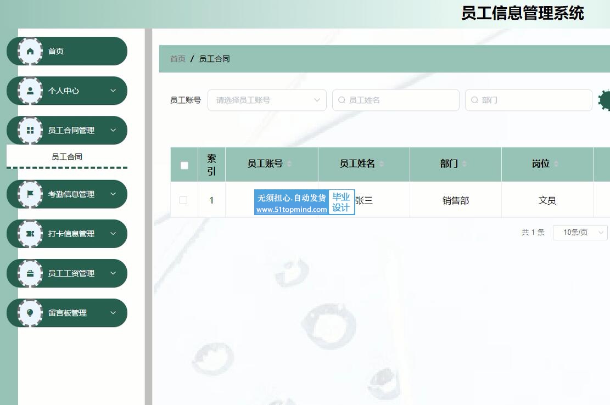Open the 员工合同管理 menu label
610x405 pixels.
tap(71, 130)
